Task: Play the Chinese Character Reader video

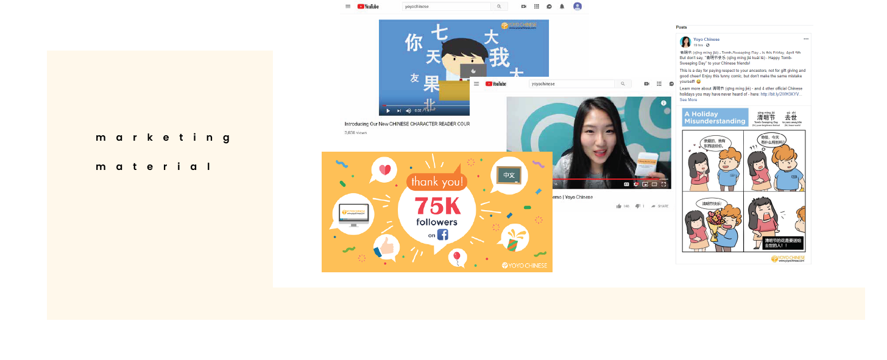Action: click(x=388, y=111)
